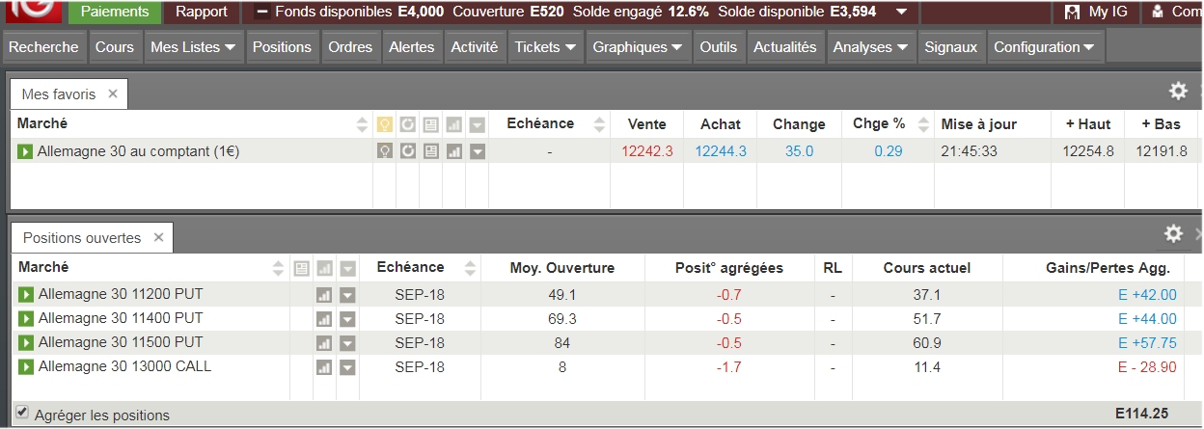Expand dropdown arrow for Allemagne 30 11500 PUT
Image resolution: width=1204 pixels, height=429 pixels.
click(x=347, y=343)
